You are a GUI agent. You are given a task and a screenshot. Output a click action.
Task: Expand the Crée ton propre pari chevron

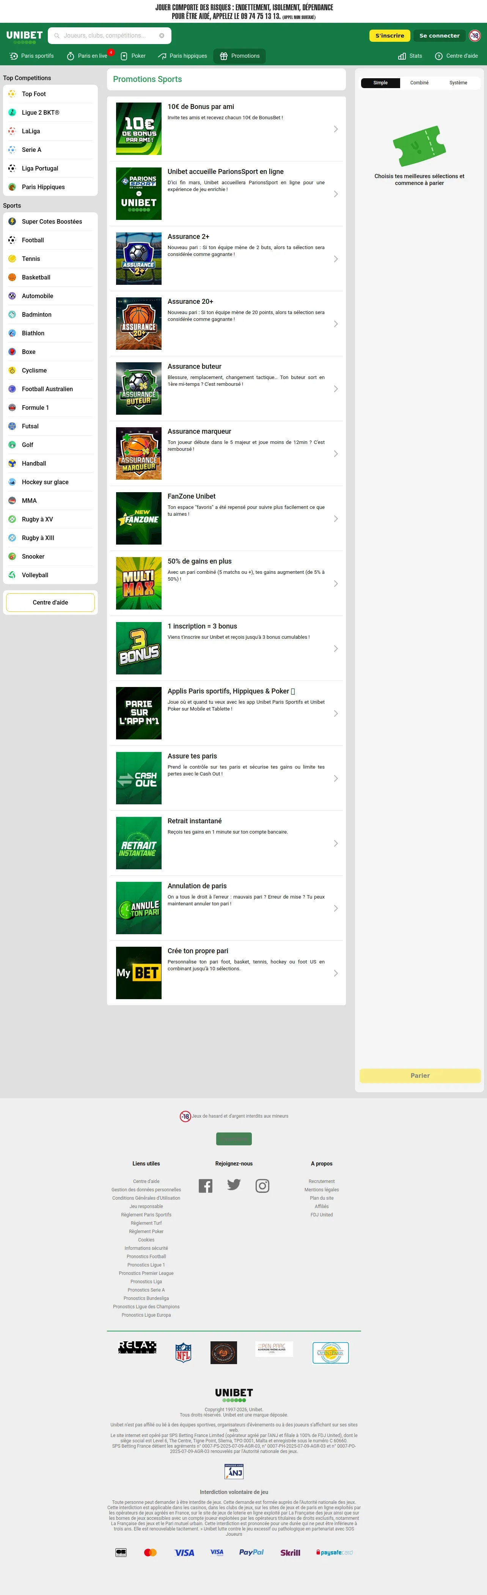(x=336, y=973)
